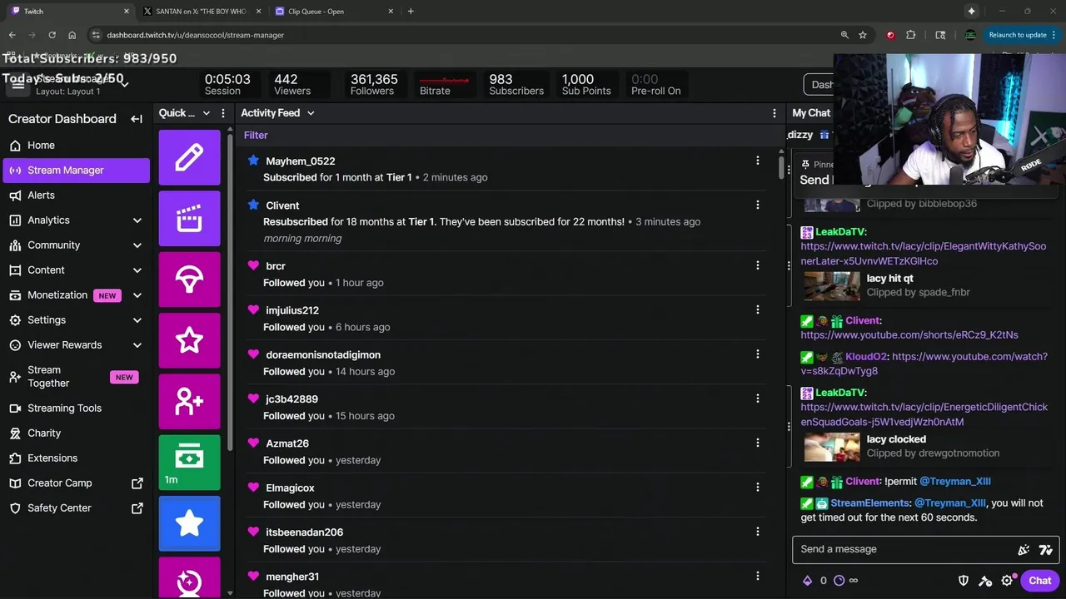Open more options for Quick Actions panel
Screen dimensions: 1066x599
click(222, 113)
